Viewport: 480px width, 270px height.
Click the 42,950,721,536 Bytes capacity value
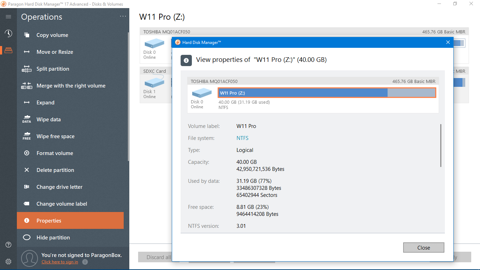point(260,169)
